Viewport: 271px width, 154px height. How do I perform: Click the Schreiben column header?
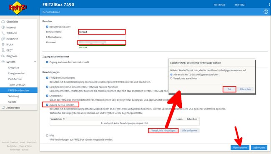point(192,119)
